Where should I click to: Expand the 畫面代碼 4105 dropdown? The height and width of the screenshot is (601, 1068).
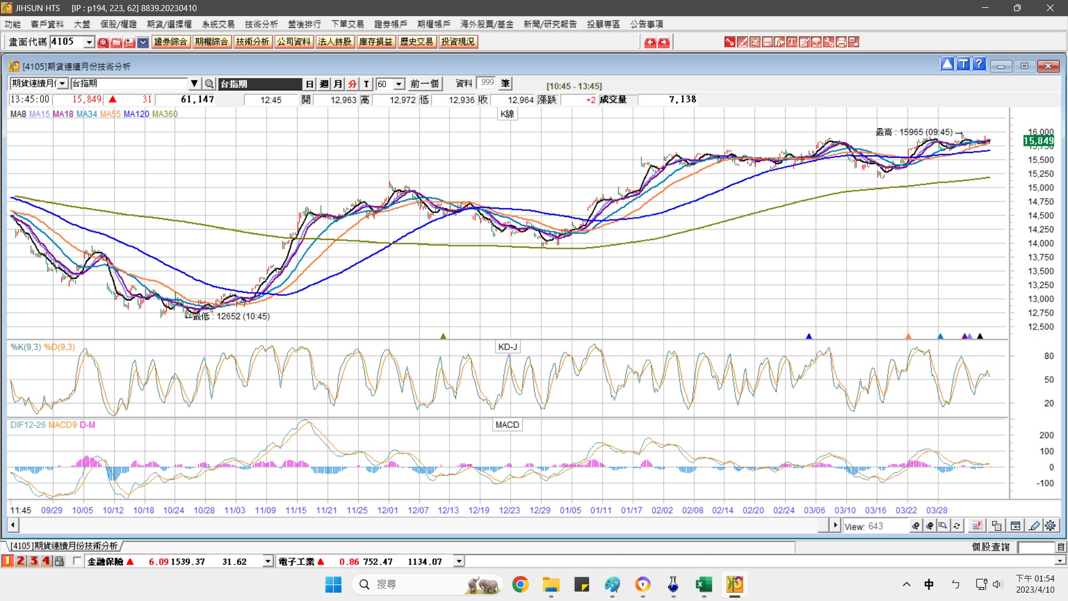click(x=89, y=42)
